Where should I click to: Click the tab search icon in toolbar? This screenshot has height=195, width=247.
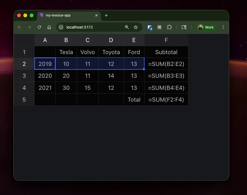pos(184,27)
